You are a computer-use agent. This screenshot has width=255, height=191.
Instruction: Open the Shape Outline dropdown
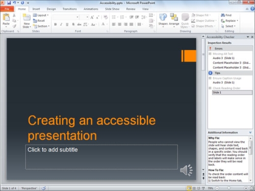[x=204, y=21]
